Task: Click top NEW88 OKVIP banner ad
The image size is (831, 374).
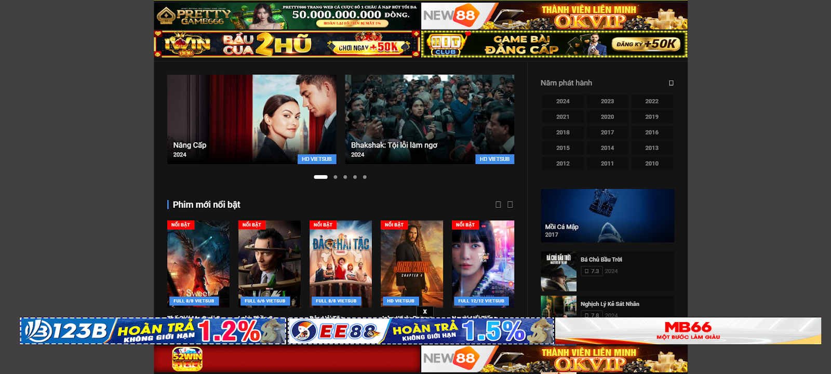Action: tap(554, 16)
